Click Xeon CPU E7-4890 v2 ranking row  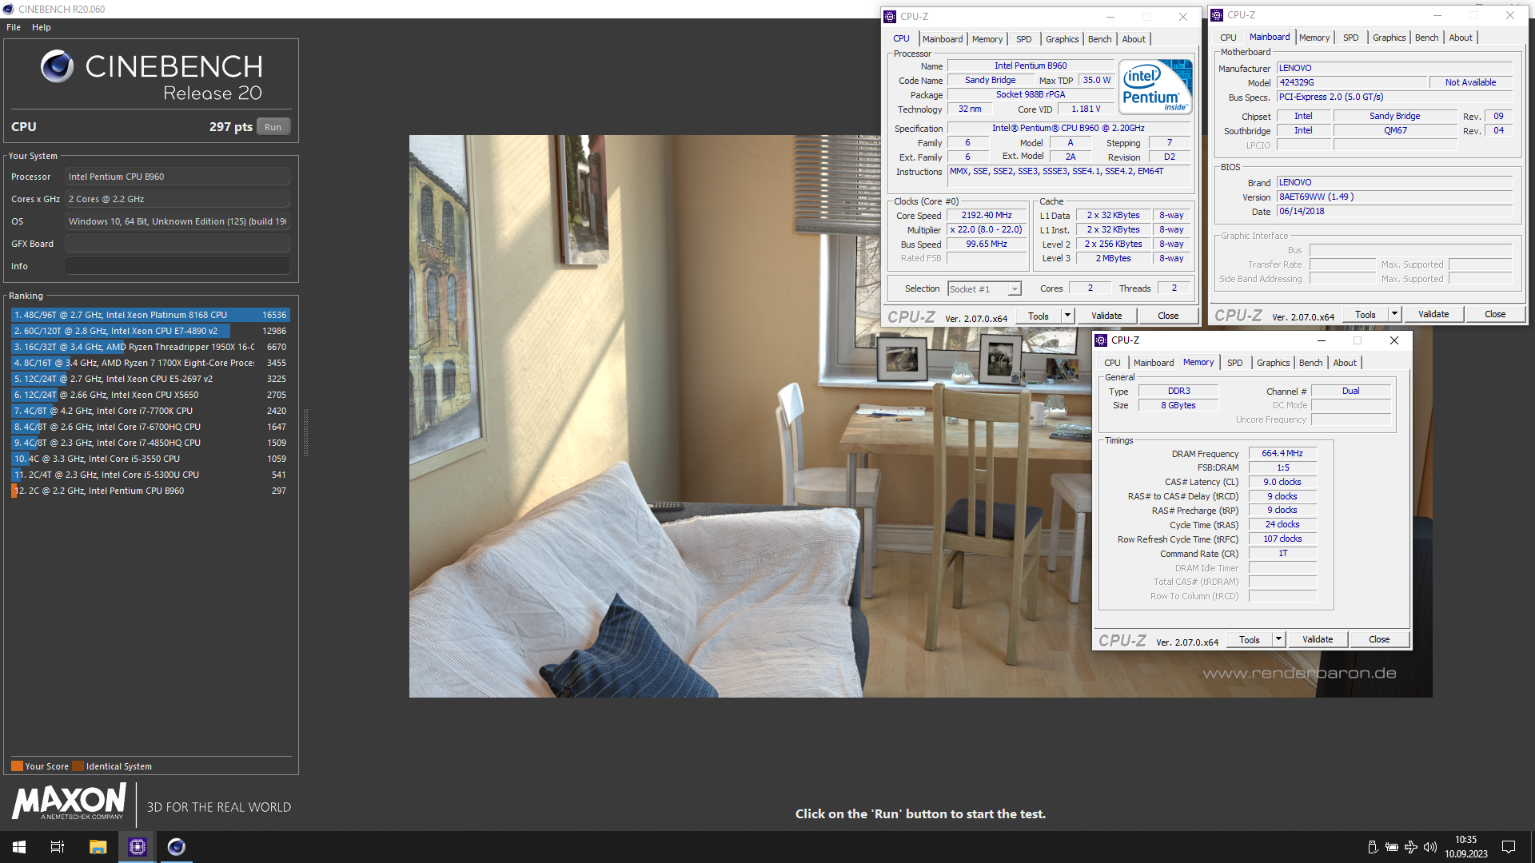coord(150,331)
